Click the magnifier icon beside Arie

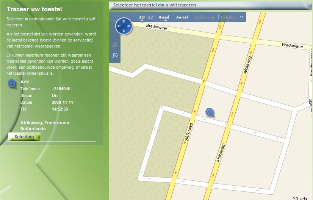[x=12, y=84]
